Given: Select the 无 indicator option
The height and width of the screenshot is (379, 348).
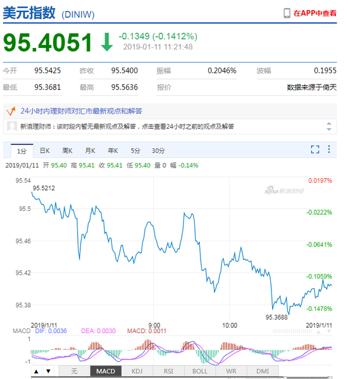Looking at the screenshot, I should pos(75,371).
